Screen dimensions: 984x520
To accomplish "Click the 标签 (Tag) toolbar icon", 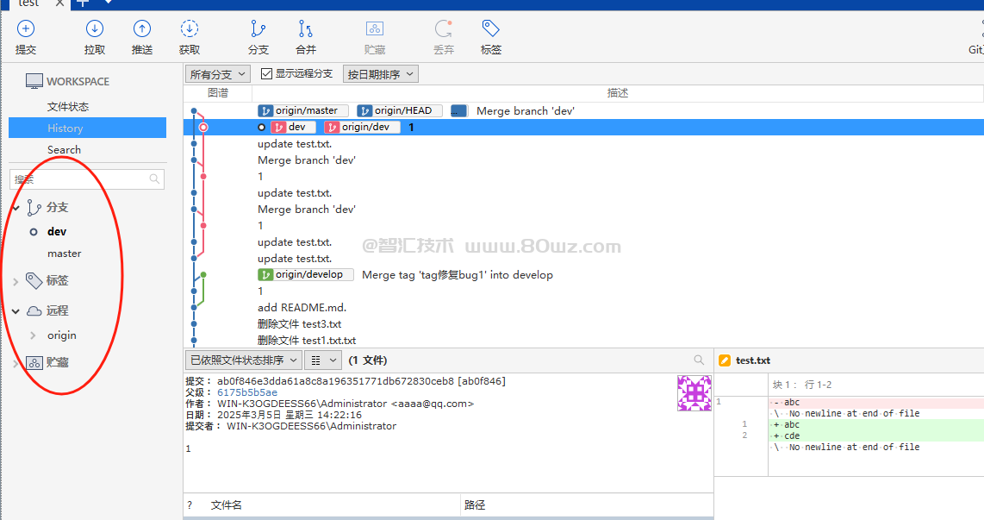I will [491, 30].
